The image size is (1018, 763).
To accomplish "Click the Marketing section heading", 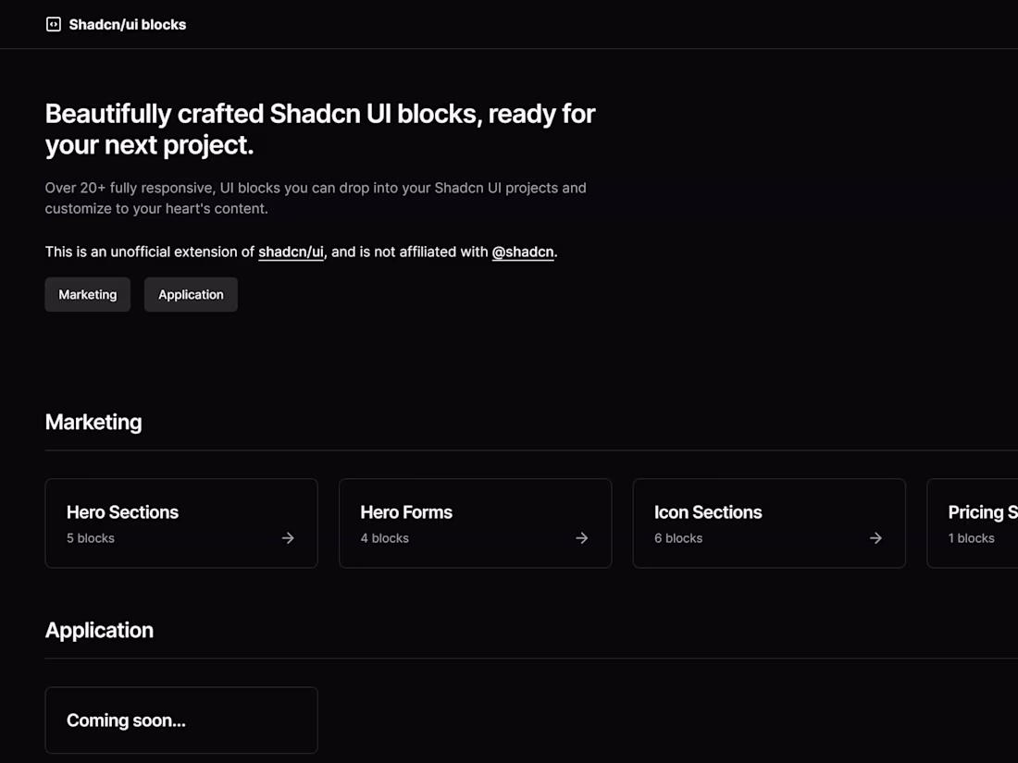I will point(93,422).
